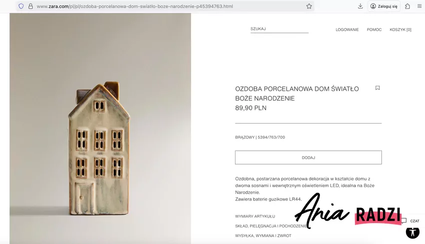Open the POMOC menu item

click(x=374, y=30)
